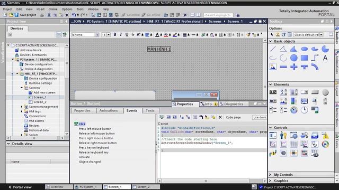Click the Cut scissors icon

[x=49, y=15]
